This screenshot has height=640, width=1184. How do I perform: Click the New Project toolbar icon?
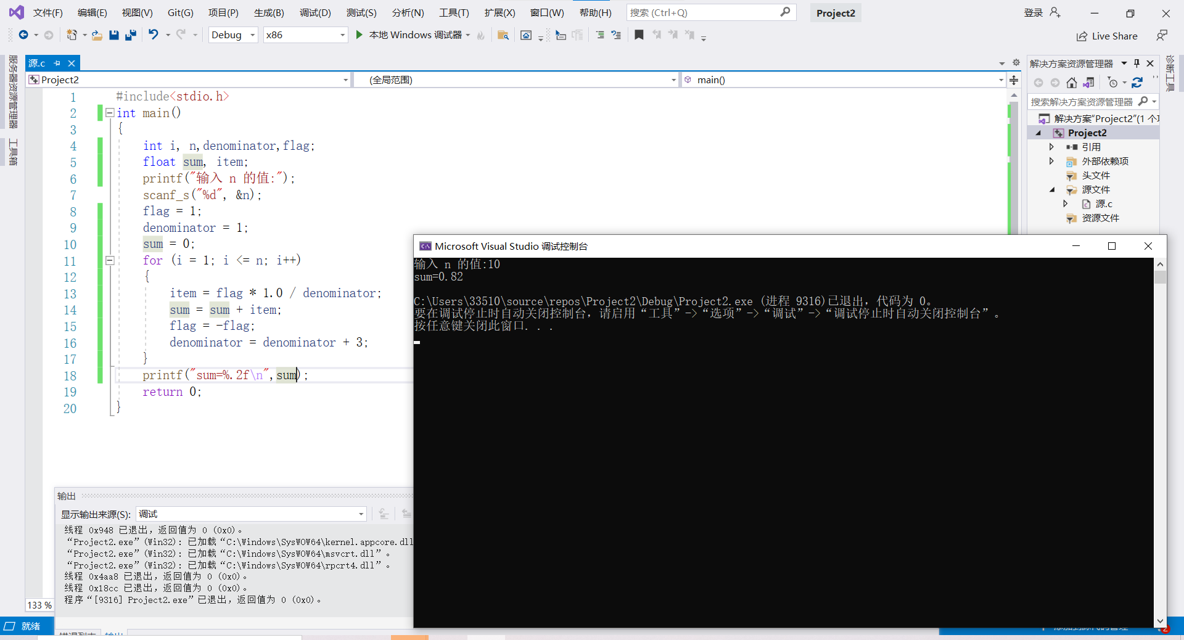pyautogui.click(x=72, y=35)
